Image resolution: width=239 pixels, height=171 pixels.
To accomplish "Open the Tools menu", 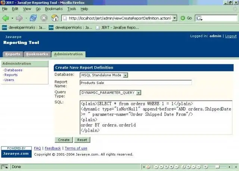I will [72, 9].
